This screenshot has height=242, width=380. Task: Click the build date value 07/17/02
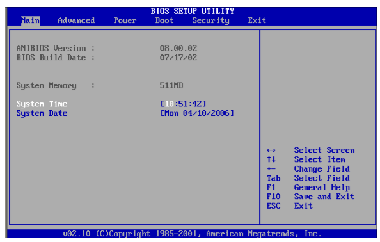pos(178,58)
